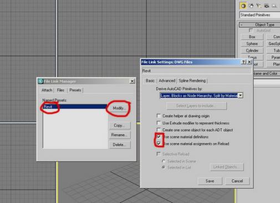Viewport: 280px width, 203px height.
Task: Click the File Link Manager title bar icon
Action: click(x=40, y=81)
